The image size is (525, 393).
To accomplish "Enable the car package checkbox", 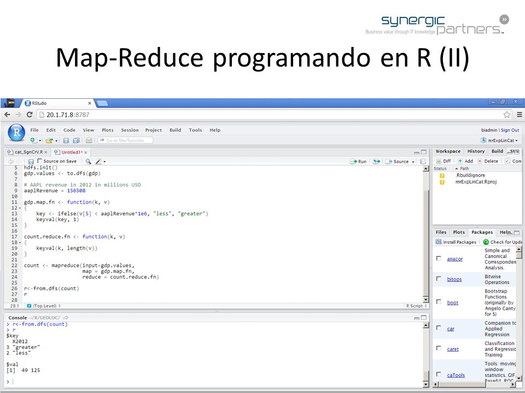I will click(x=439, y=328).
